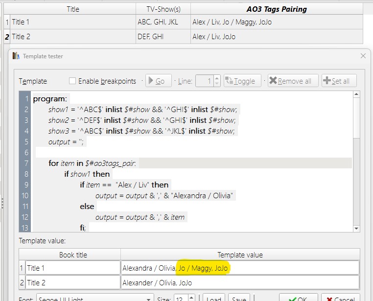
Task: Click the Book title column header
Action: (73, 255)
